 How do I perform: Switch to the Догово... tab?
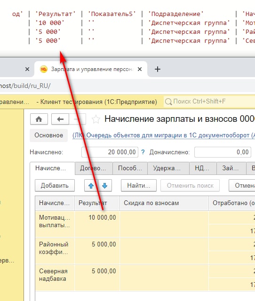[x=94, y=168]
